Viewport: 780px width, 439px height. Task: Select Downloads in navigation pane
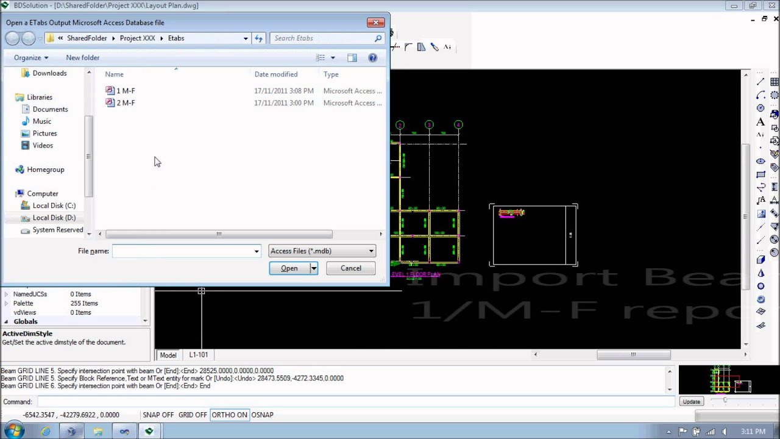tap(49, 73)
